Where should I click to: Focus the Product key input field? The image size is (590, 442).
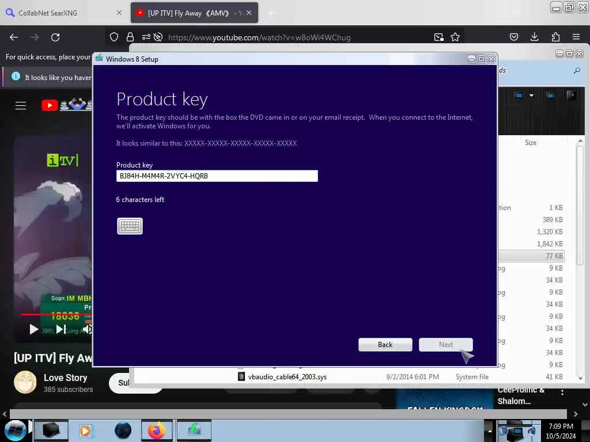tap(217, 176)
